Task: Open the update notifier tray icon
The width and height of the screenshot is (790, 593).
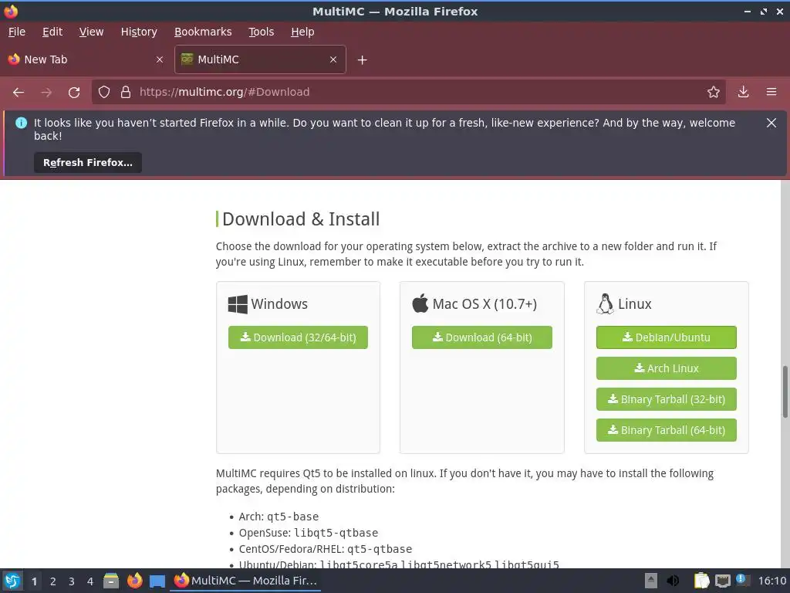Action: (x=743, y=581)
